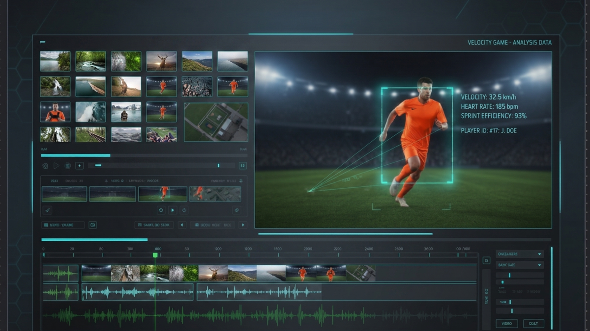This screenshot has height=331, width=590.
Task: Click the left arrow button below the clip panel
Action: click(x=182, y=225)
